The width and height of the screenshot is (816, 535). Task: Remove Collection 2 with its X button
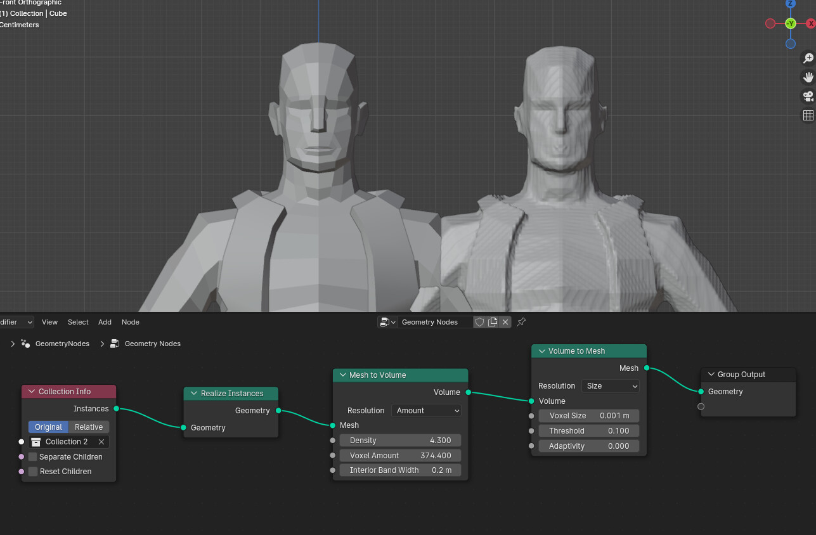101,441
